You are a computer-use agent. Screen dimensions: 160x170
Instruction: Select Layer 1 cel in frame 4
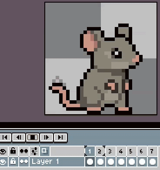click(121, 162)
